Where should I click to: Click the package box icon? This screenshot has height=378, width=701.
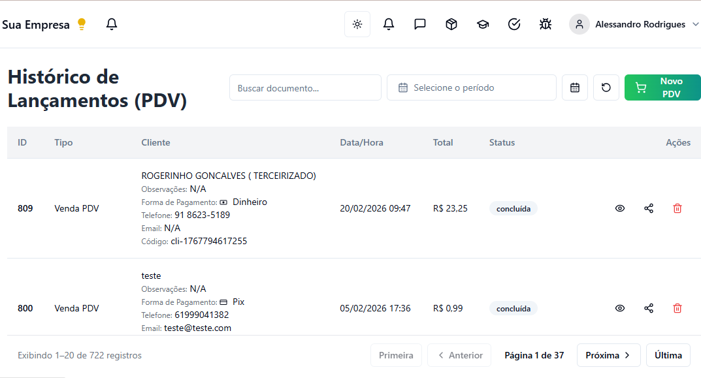451,24
